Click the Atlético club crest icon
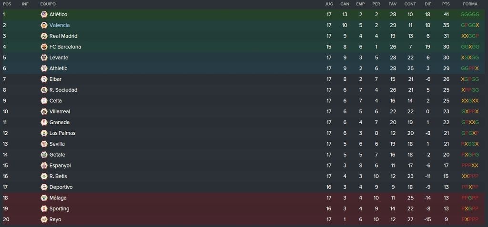This screenshot has width=488, height=227. (44, 14)
